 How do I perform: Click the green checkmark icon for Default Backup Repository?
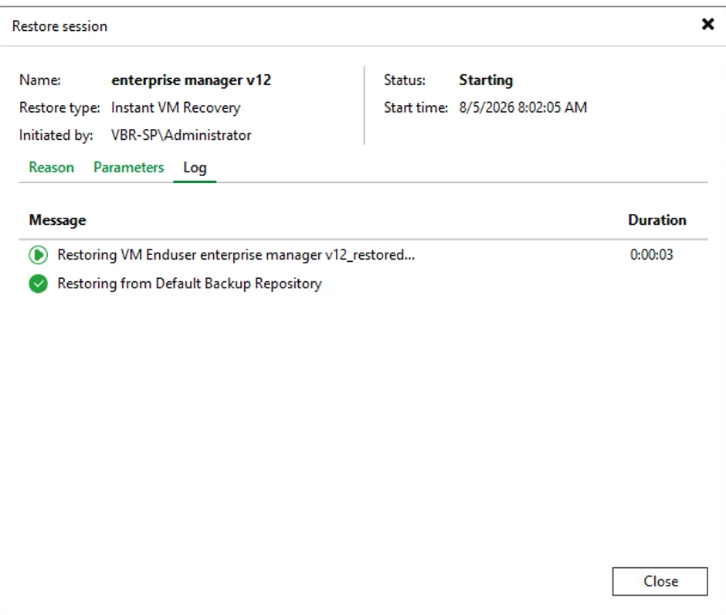coord(39,284)
